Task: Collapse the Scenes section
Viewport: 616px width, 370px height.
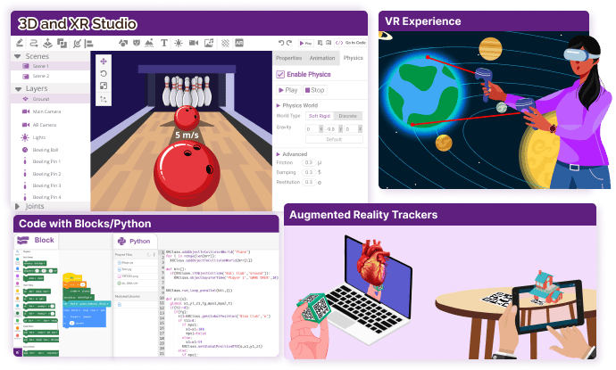Action: (19, 55)
